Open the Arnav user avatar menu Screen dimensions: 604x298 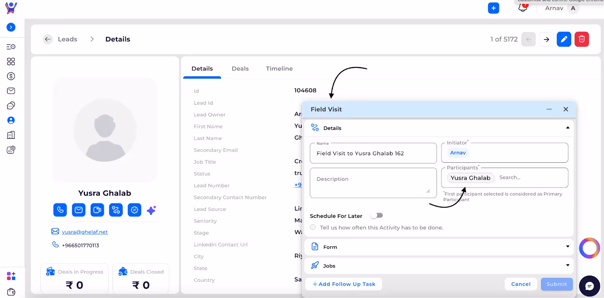[x=573, y=8]
